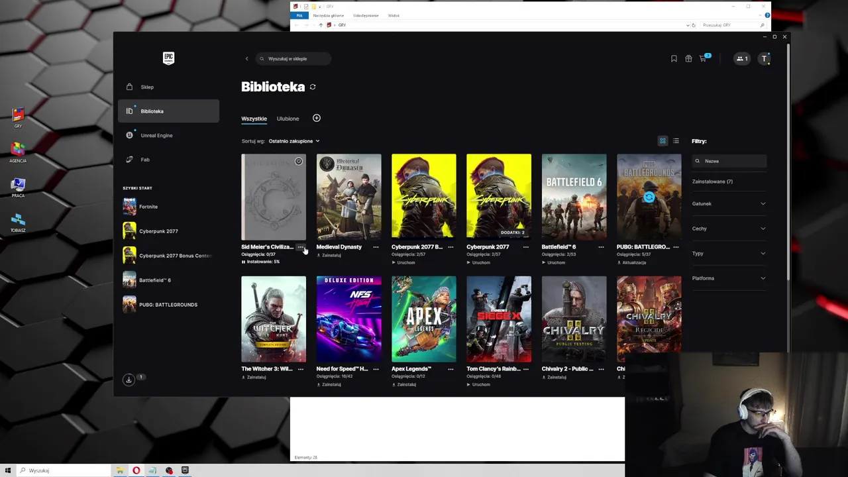Click the Nazwa filter search field
Image resolution: width=848 pixels, height=477 pixels.
729,161
